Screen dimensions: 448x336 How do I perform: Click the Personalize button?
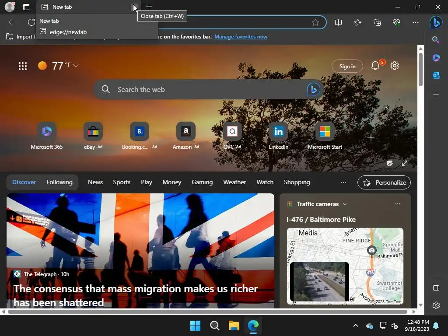tap(384, 182)
